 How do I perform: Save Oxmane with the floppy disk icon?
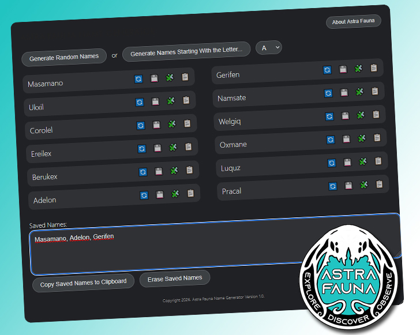[x=346, y=139]
